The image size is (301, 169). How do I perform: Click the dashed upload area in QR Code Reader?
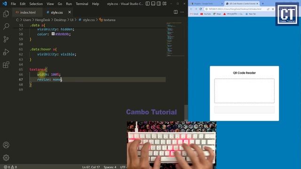click(245, 91)
